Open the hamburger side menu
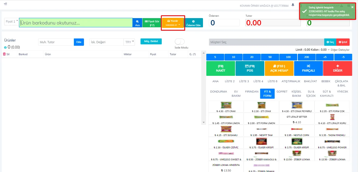Image resolution: width=358 pixels, height=172 pixels. click(6, 4)
